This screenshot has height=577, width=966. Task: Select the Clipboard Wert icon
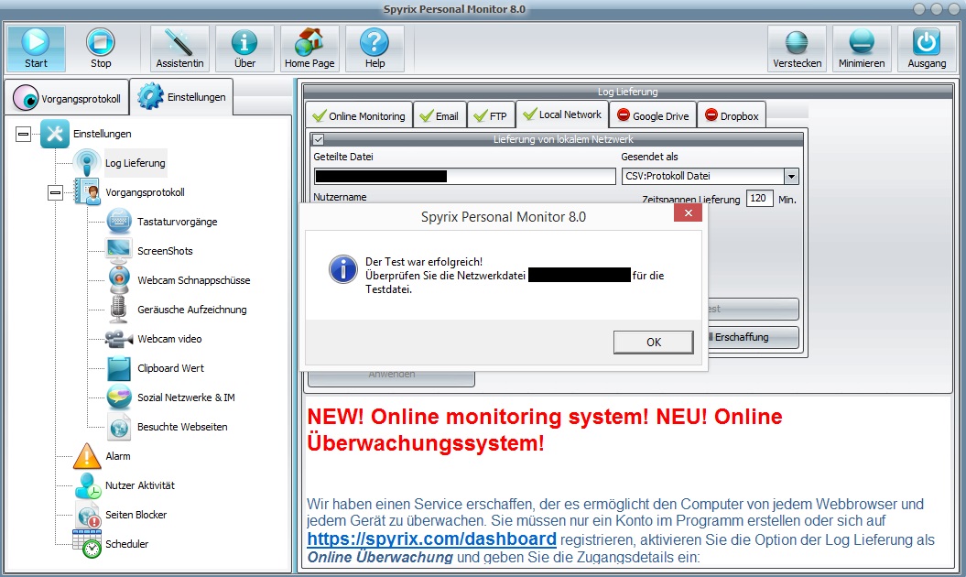[119, 368]
